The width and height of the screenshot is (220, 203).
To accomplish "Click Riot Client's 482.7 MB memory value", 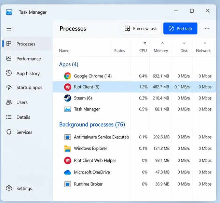I will [x=161, y=87].
